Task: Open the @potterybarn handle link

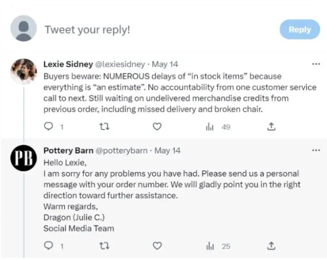Action: coord(121,150)
